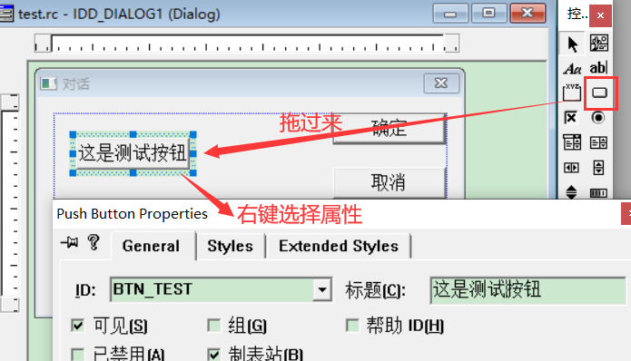Enable the 组(G) group checkbox

213,326
